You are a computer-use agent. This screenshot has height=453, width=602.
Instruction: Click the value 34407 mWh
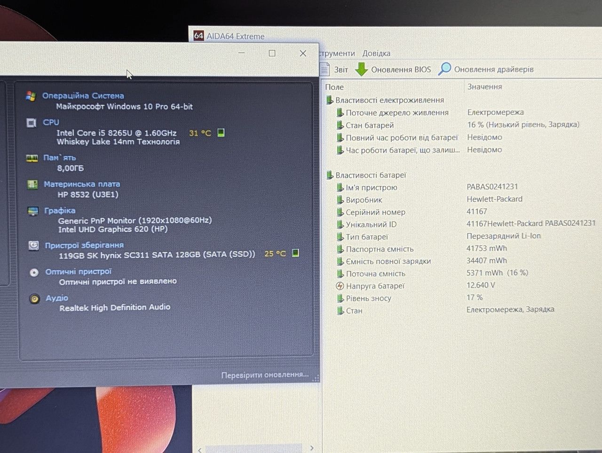(487, 261)
